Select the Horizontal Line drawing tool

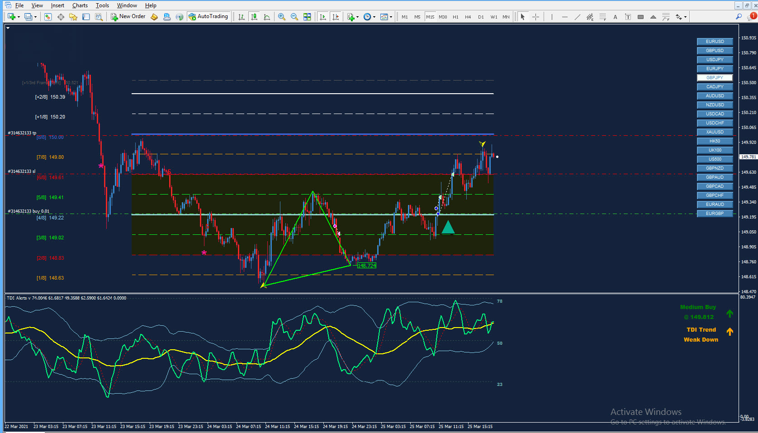coord(564,17)
